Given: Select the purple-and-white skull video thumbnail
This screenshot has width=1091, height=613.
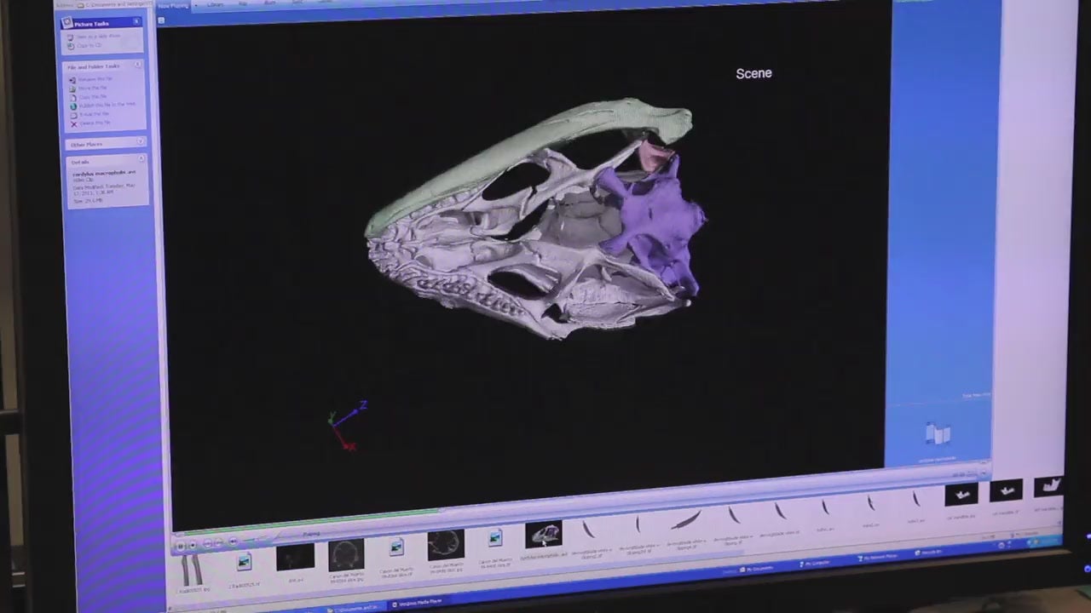Looking at the screenshot, I should [544, 535].
